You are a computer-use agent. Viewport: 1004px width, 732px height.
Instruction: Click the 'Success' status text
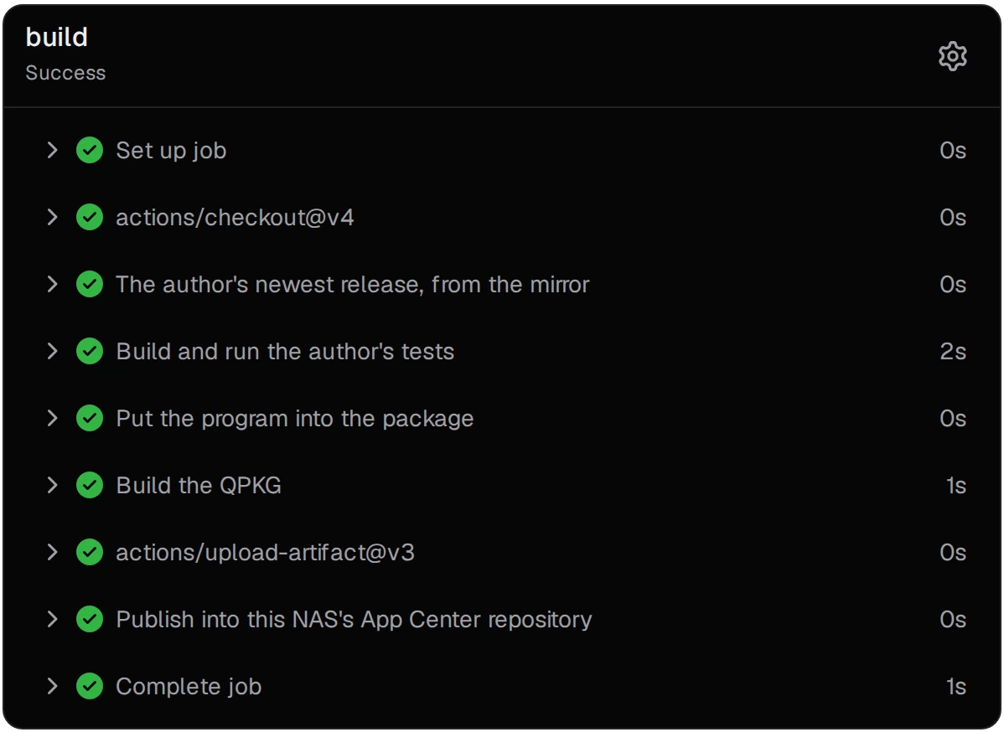coord(65,73)
